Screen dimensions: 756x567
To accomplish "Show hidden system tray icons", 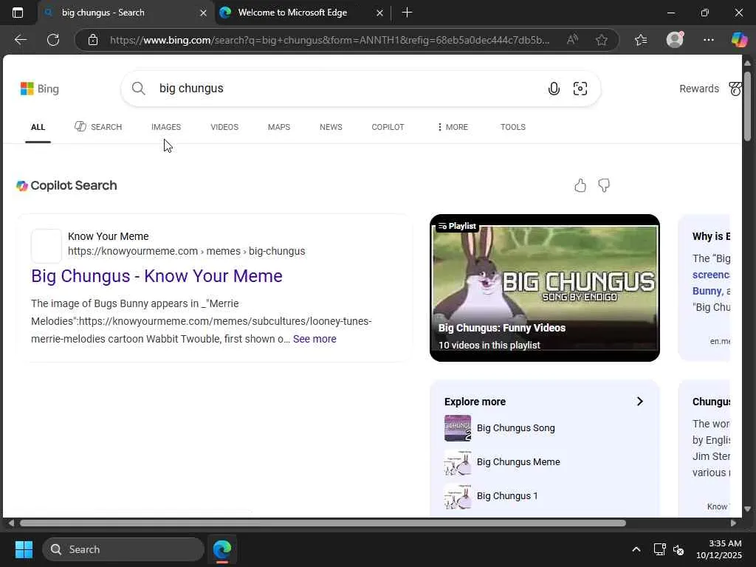I will coord(636,549).
